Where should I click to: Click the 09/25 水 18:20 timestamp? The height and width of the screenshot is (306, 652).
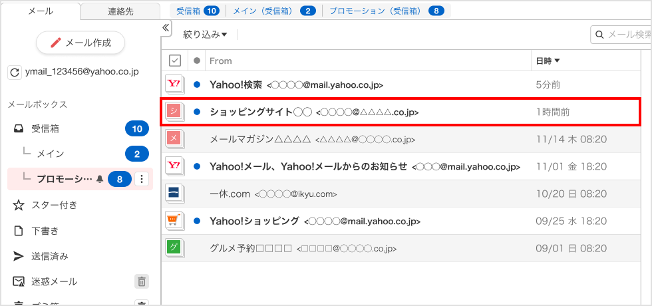pyautogui.click(x=571, y=221)
